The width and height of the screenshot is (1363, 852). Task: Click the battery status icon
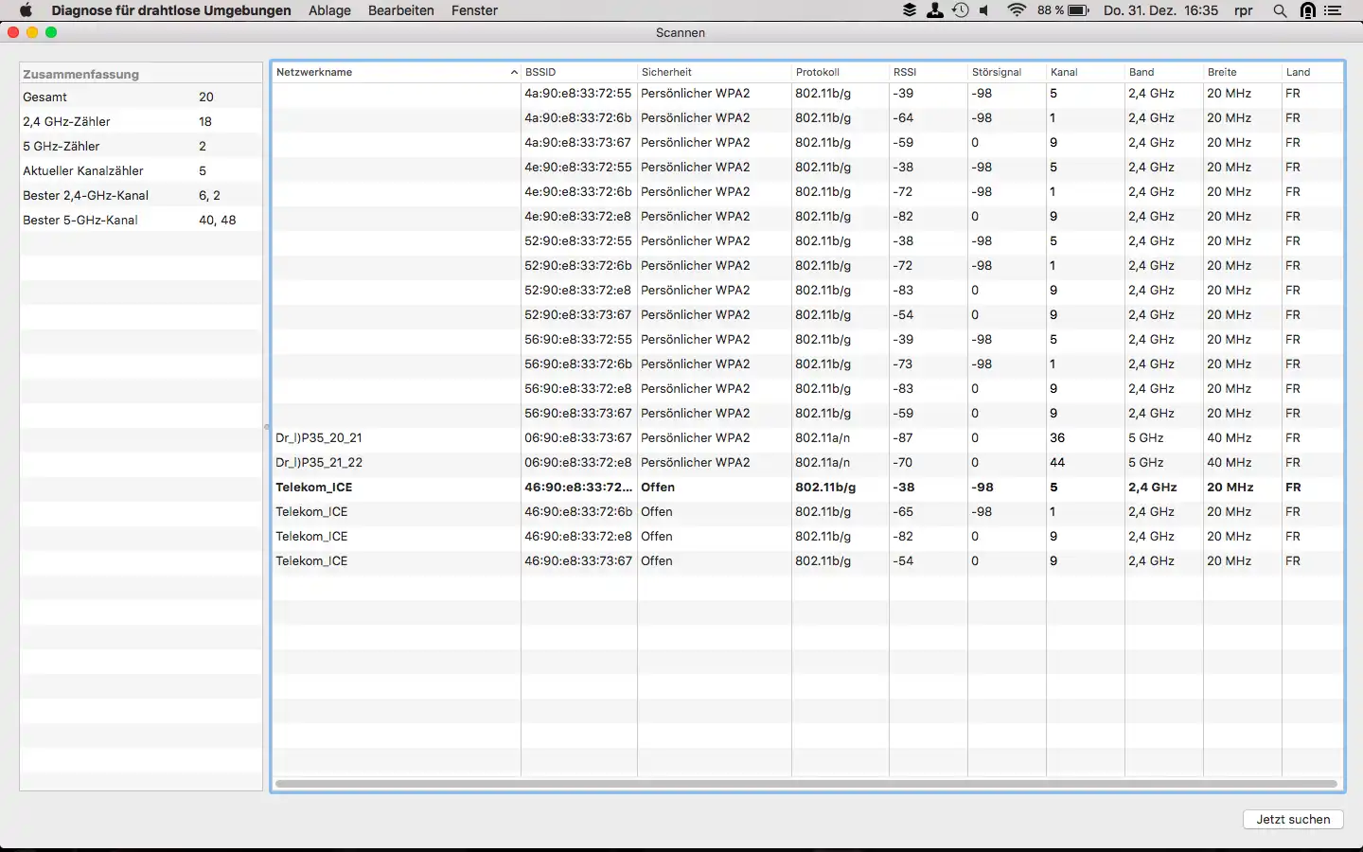(1078, 10)
